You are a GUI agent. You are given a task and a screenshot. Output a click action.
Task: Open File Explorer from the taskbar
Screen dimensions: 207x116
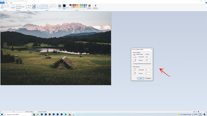[x=38, y=114]
